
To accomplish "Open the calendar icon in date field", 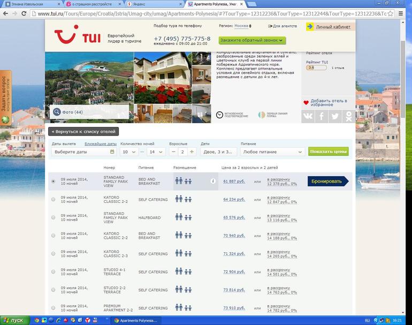I will click(x=112, y=152).
